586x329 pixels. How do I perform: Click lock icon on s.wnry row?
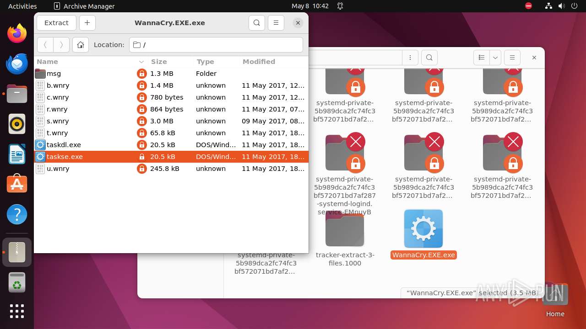coord(142,121)
